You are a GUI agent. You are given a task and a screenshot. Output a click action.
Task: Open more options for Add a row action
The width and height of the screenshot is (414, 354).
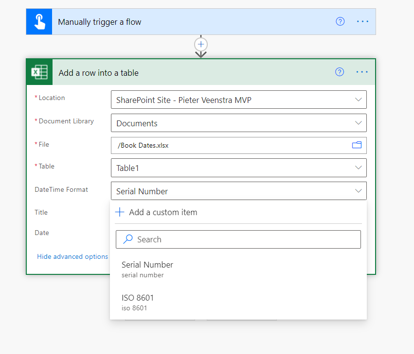tap(362, 72)
